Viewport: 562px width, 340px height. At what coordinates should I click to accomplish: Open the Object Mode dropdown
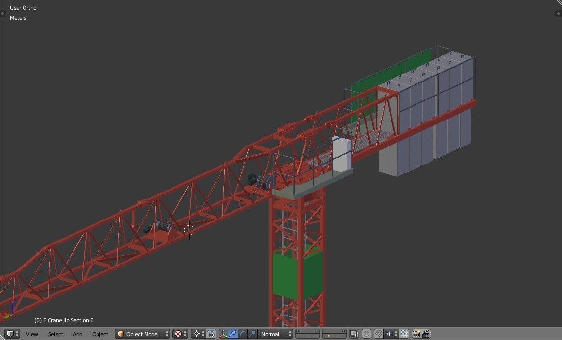pyautogui.click(x=142, y=334)
